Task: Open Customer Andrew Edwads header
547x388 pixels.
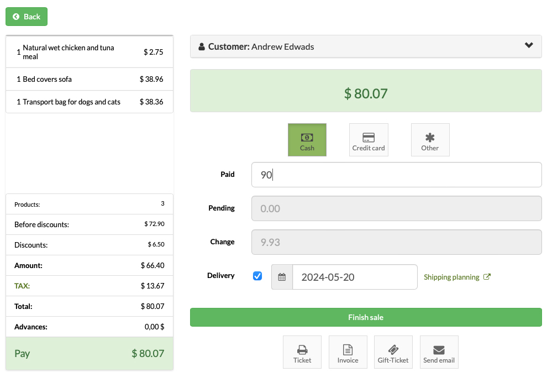Action: click(x=366, y=46)
